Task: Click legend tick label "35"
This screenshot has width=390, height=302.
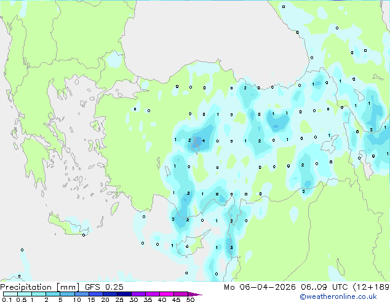Action: click(148, 300)
